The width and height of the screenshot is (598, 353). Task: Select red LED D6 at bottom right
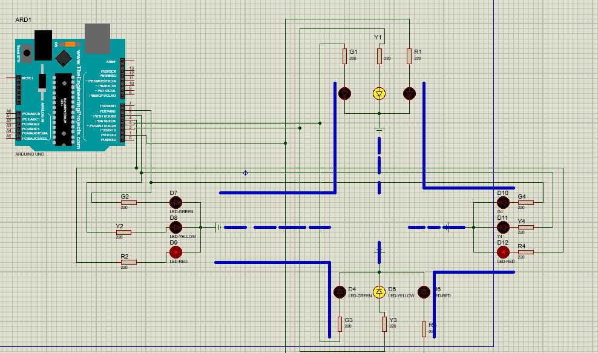click(424, 291)
